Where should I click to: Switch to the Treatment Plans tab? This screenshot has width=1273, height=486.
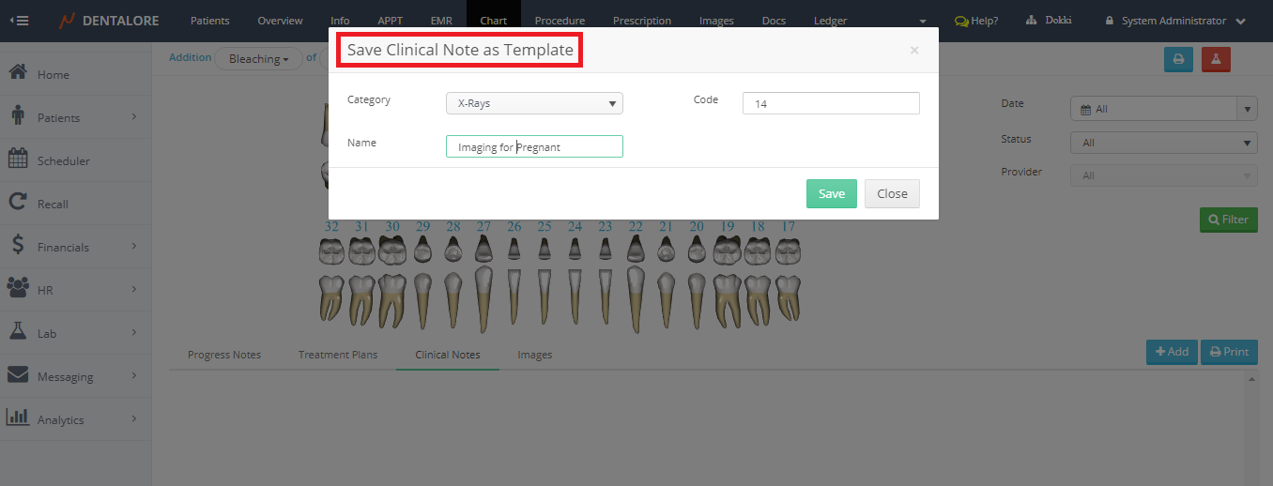[338, 355]
